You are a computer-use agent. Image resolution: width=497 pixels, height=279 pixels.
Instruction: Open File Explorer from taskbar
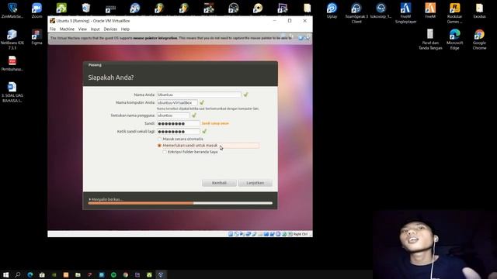pos(78,274)
